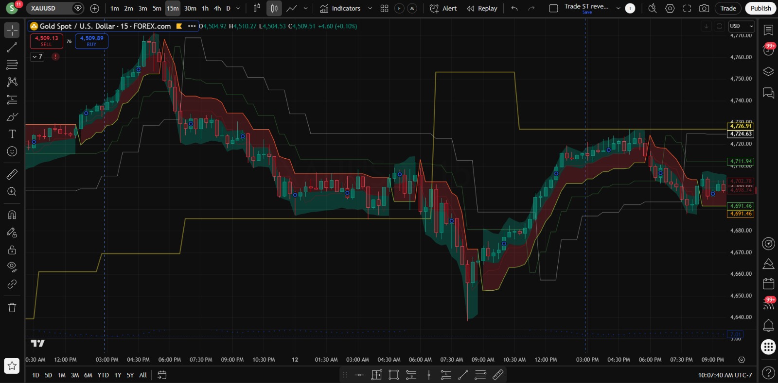Undo the last action

pos(514,8)
